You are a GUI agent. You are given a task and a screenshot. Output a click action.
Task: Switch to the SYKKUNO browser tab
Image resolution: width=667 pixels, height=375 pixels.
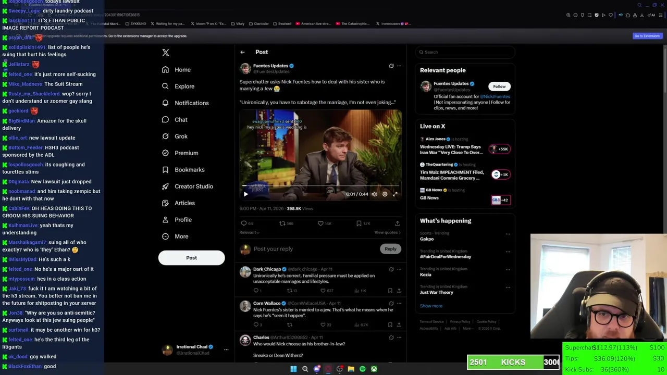(135, 23)
